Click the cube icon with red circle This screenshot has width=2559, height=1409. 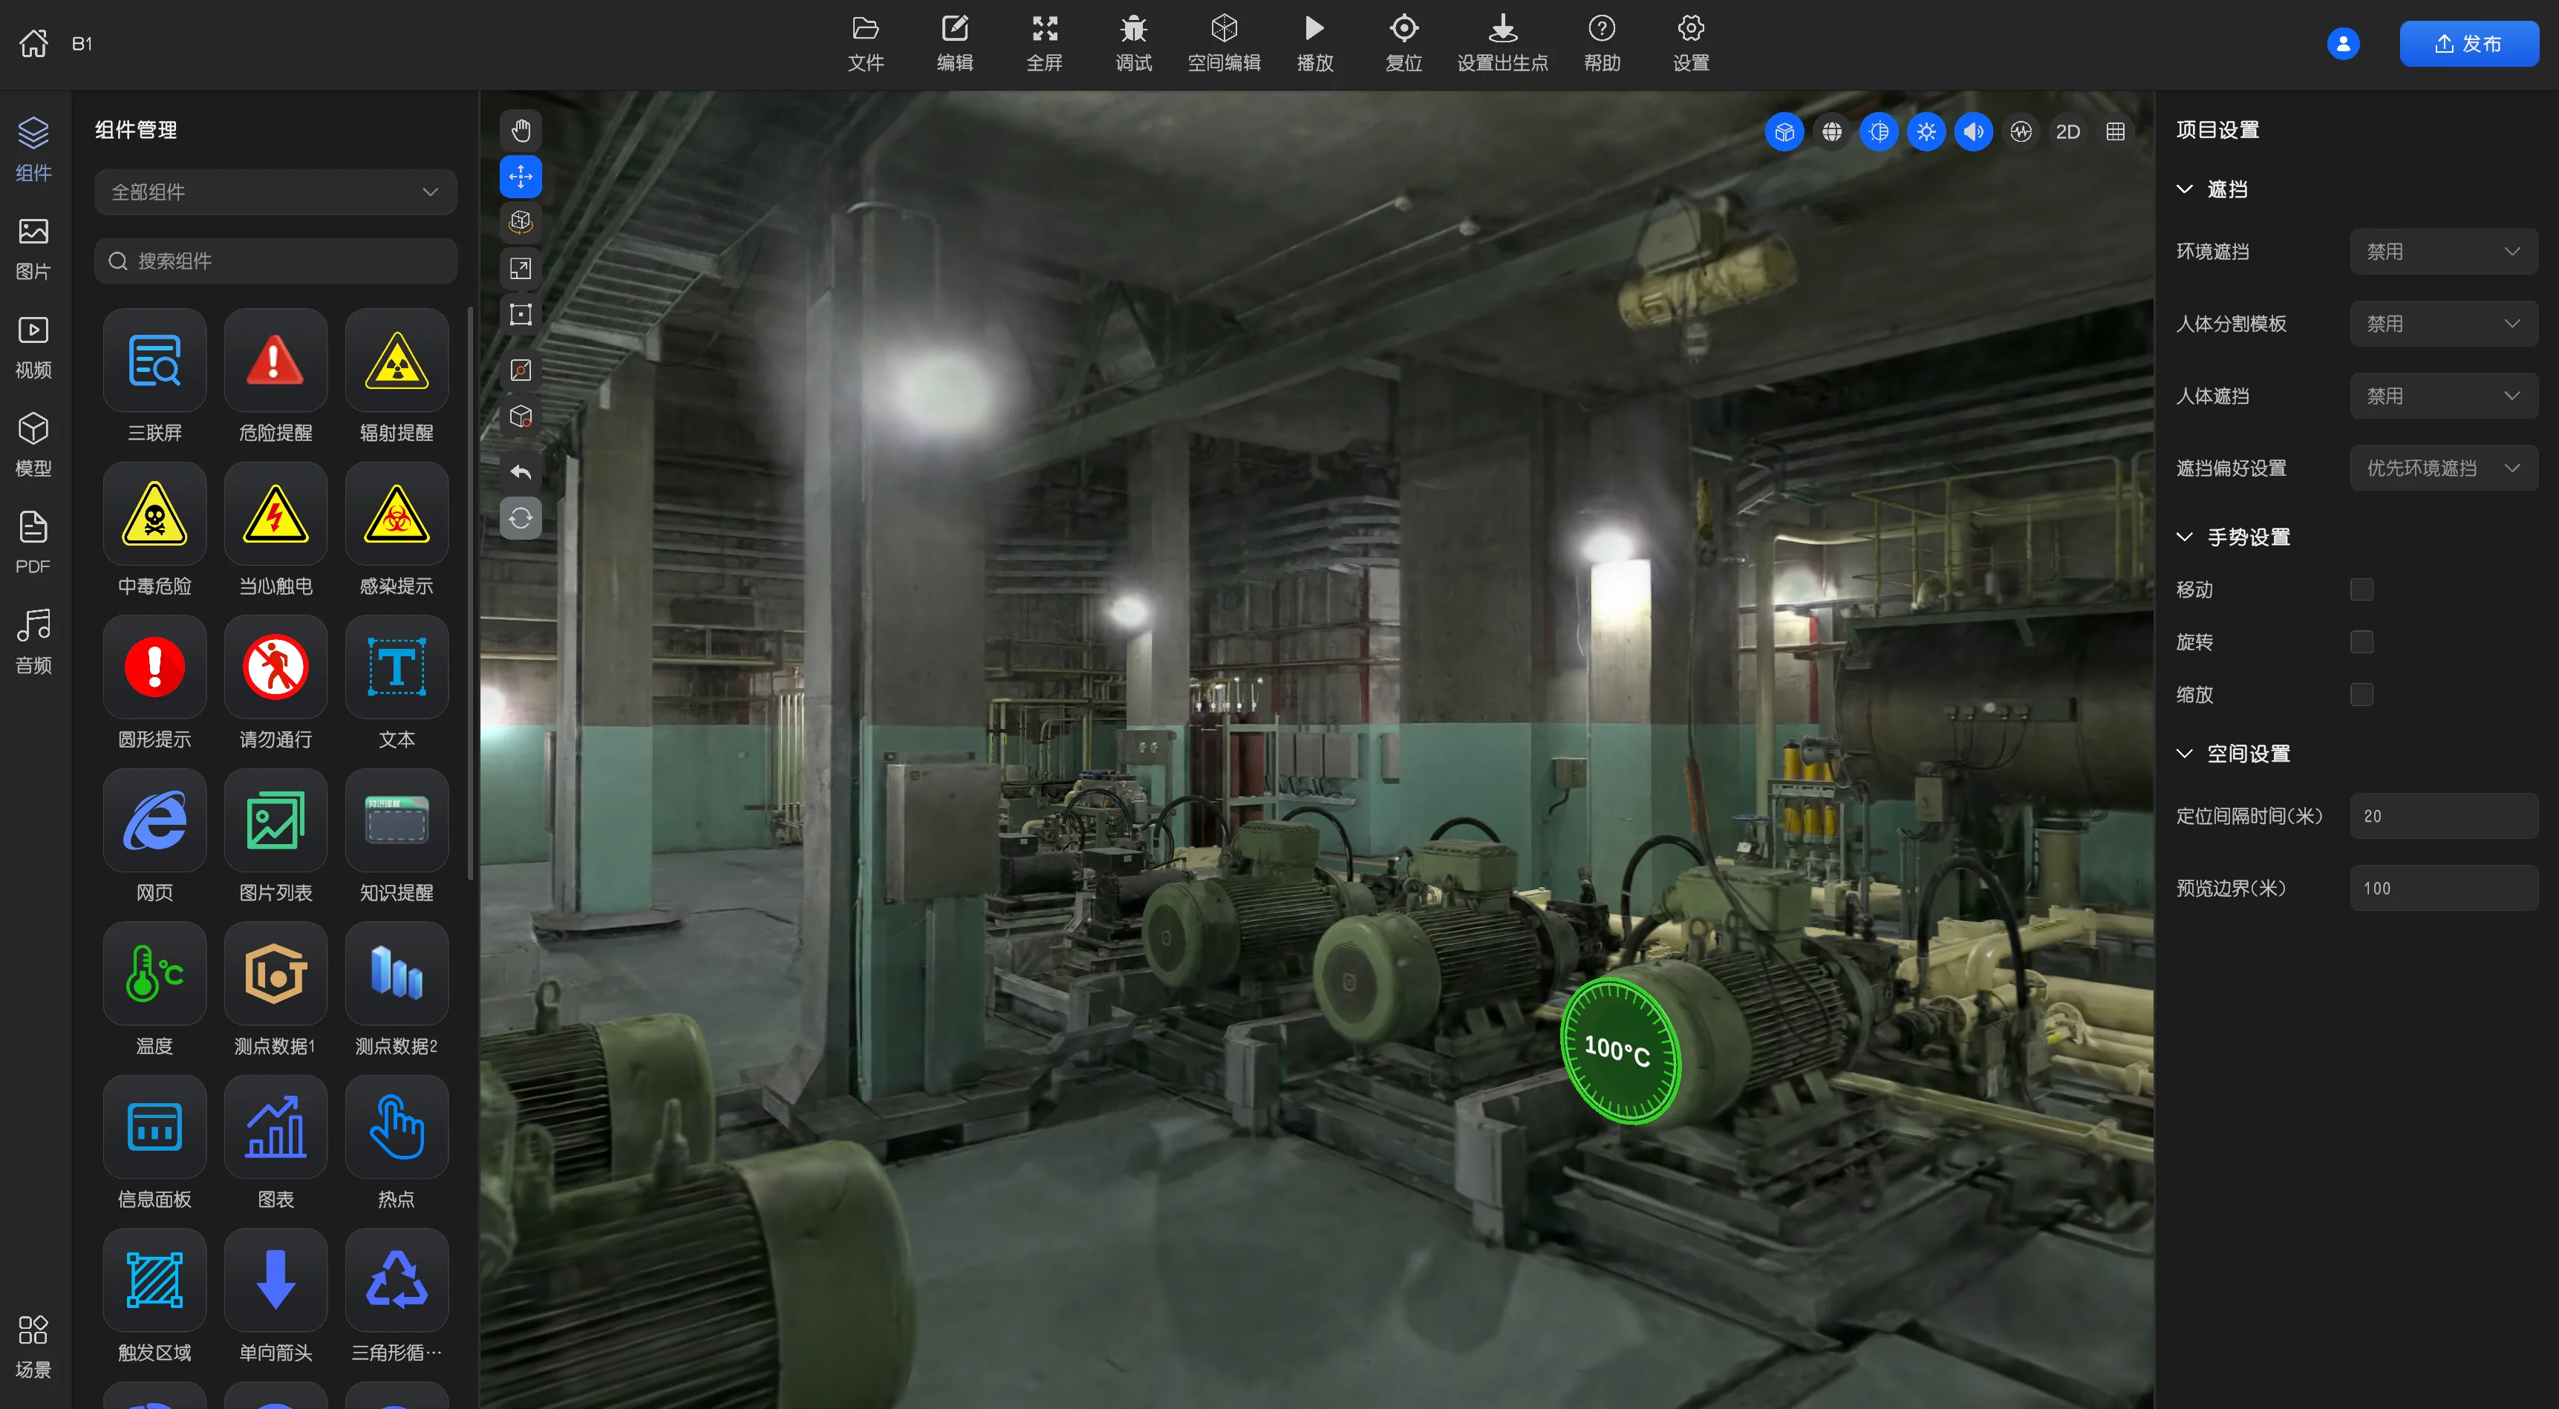[x=521, y=416]
